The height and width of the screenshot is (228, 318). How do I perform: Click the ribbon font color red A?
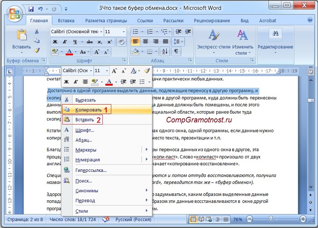tap(69, 52)
